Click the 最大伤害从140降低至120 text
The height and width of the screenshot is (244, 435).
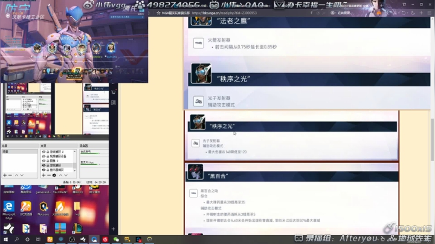(227, 152)
